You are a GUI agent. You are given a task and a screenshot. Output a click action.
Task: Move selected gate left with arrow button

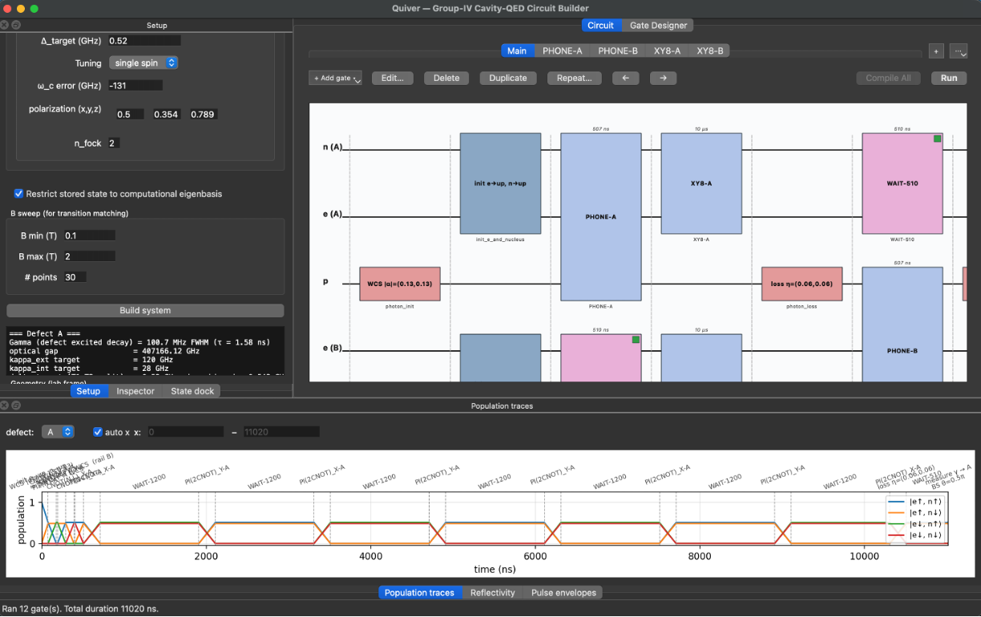tap(625, 78)
